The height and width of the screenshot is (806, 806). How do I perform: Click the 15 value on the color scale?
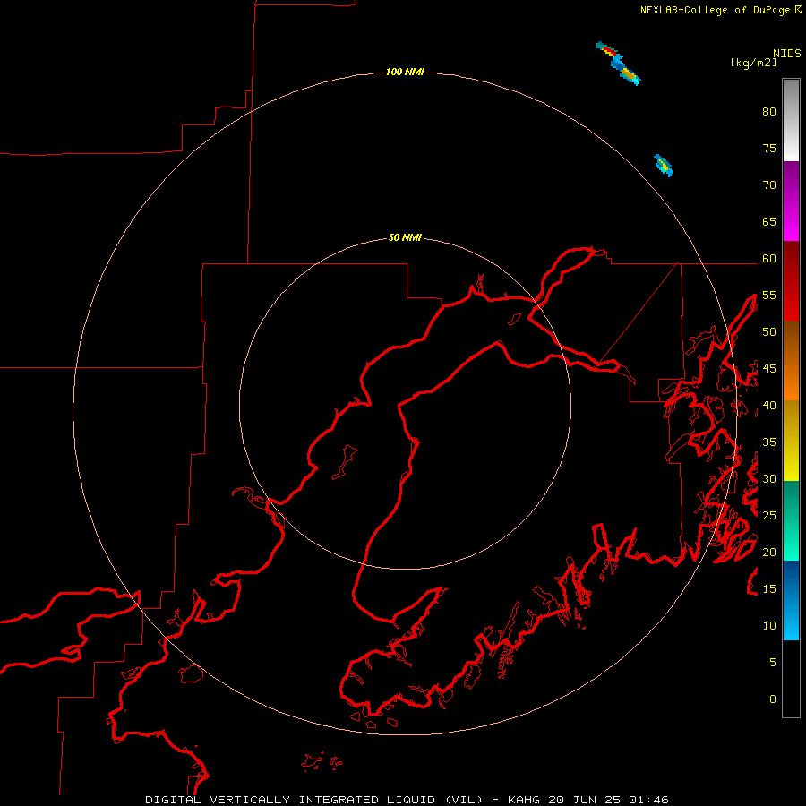769,588
